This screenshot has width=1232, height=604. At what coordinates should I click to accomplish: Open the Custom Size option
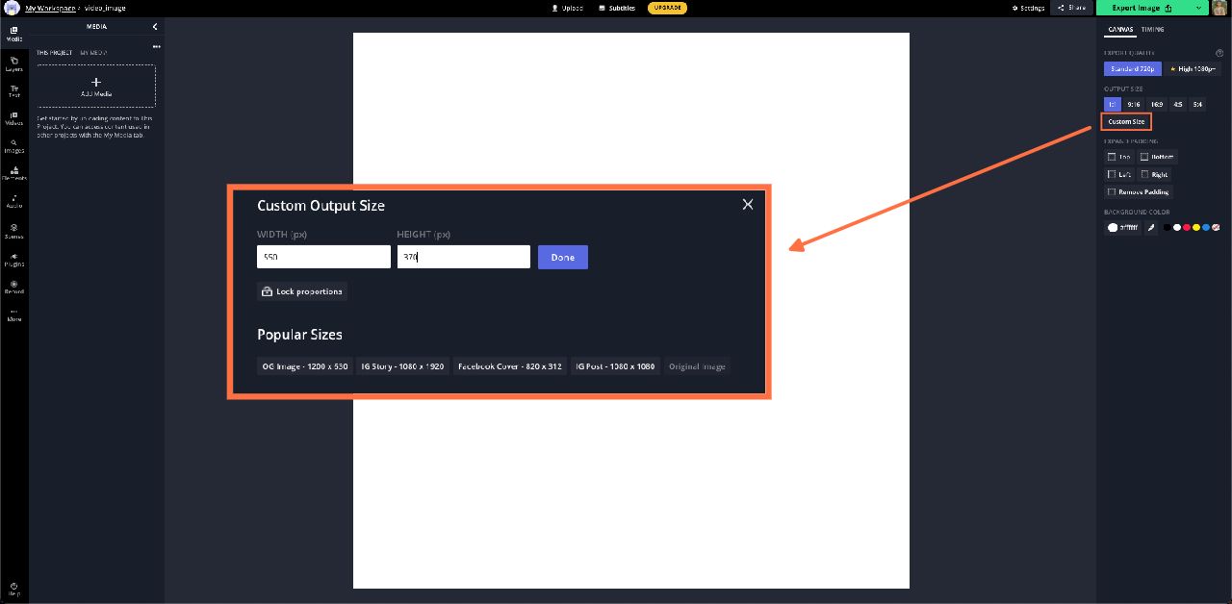point(1126,122)
